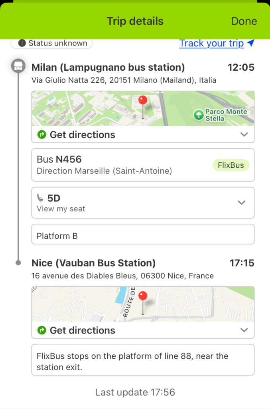Expand the 5D seat details chevron
Image resolution: width=270 pixels, height=409 pixels.
pos(241,203)
